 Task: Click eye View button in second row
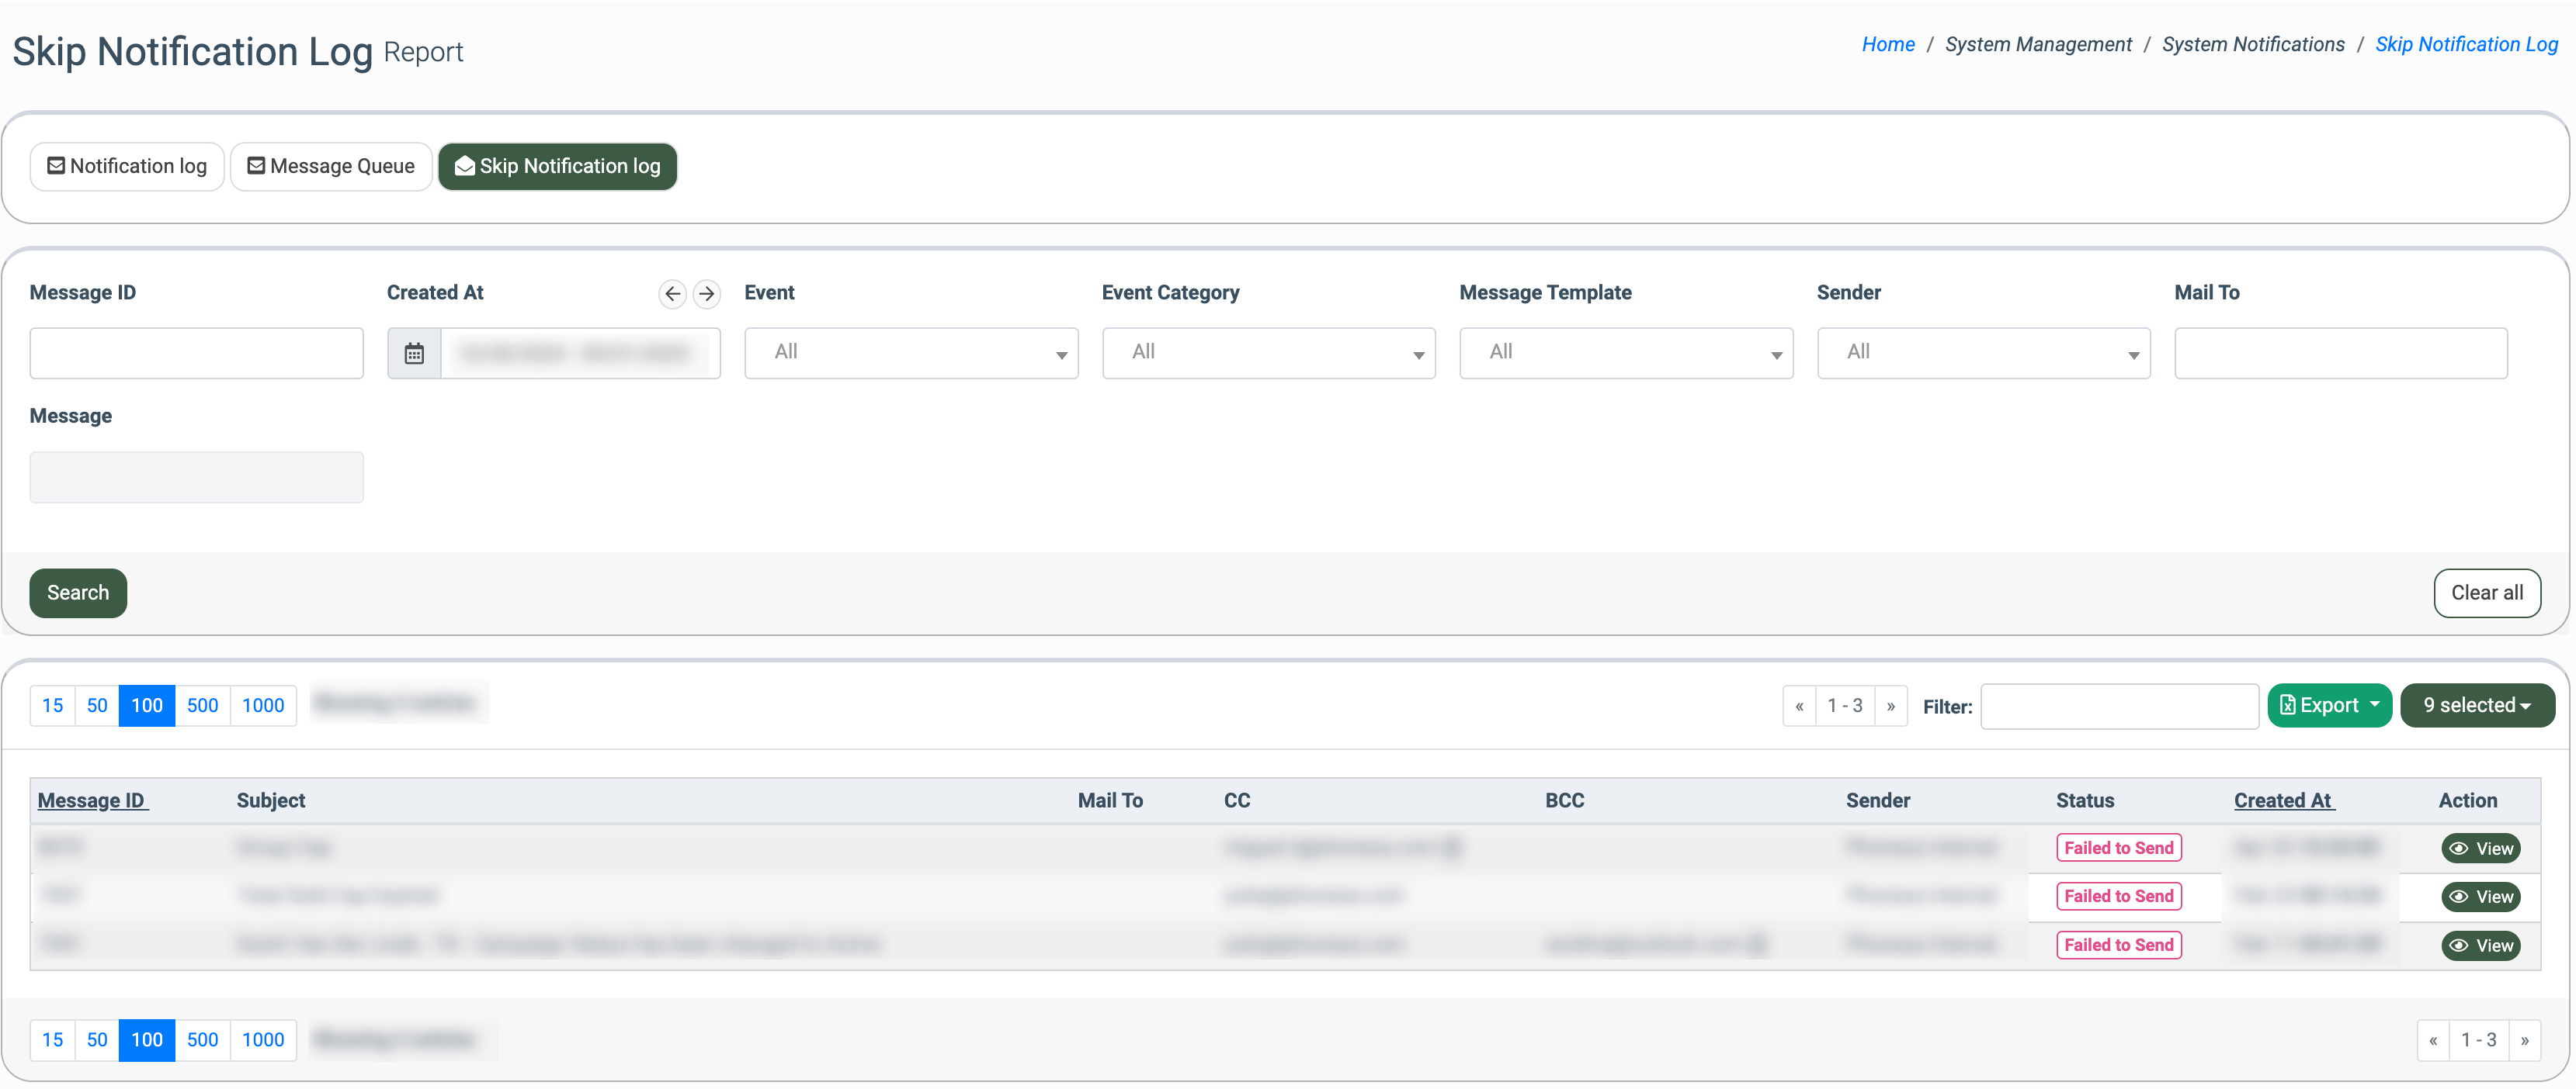pos(2480,896)
